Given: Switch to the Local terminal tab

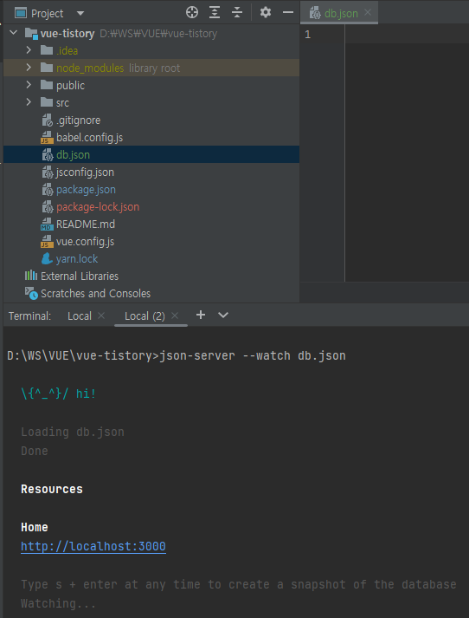Looking at the screenshot, I should (80, 316).
